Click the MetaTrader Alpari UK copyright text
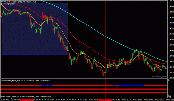The width and height of the screenshot is (174, 101). [x=26, y=97]
